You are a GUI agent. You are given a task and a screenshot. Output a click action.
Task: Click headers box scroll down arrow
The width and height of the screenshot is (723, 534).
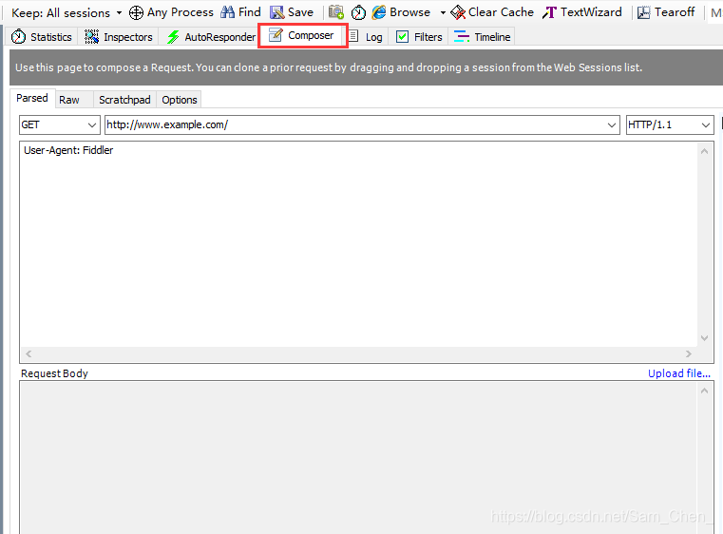pyautogui.click(x=704, y=338)
